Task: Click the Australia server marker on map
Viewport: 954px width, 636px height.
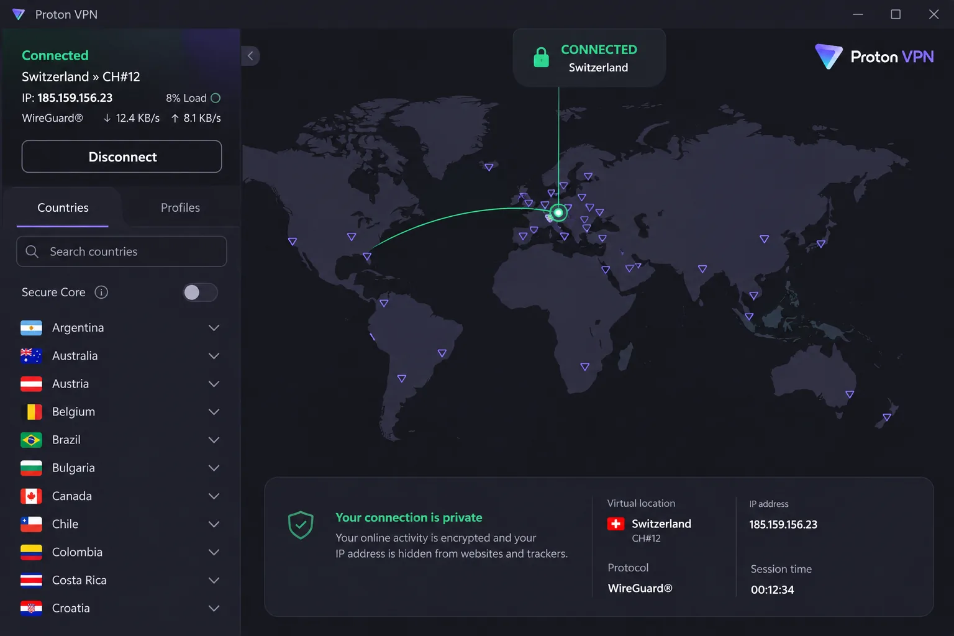Action: point(850,394)
